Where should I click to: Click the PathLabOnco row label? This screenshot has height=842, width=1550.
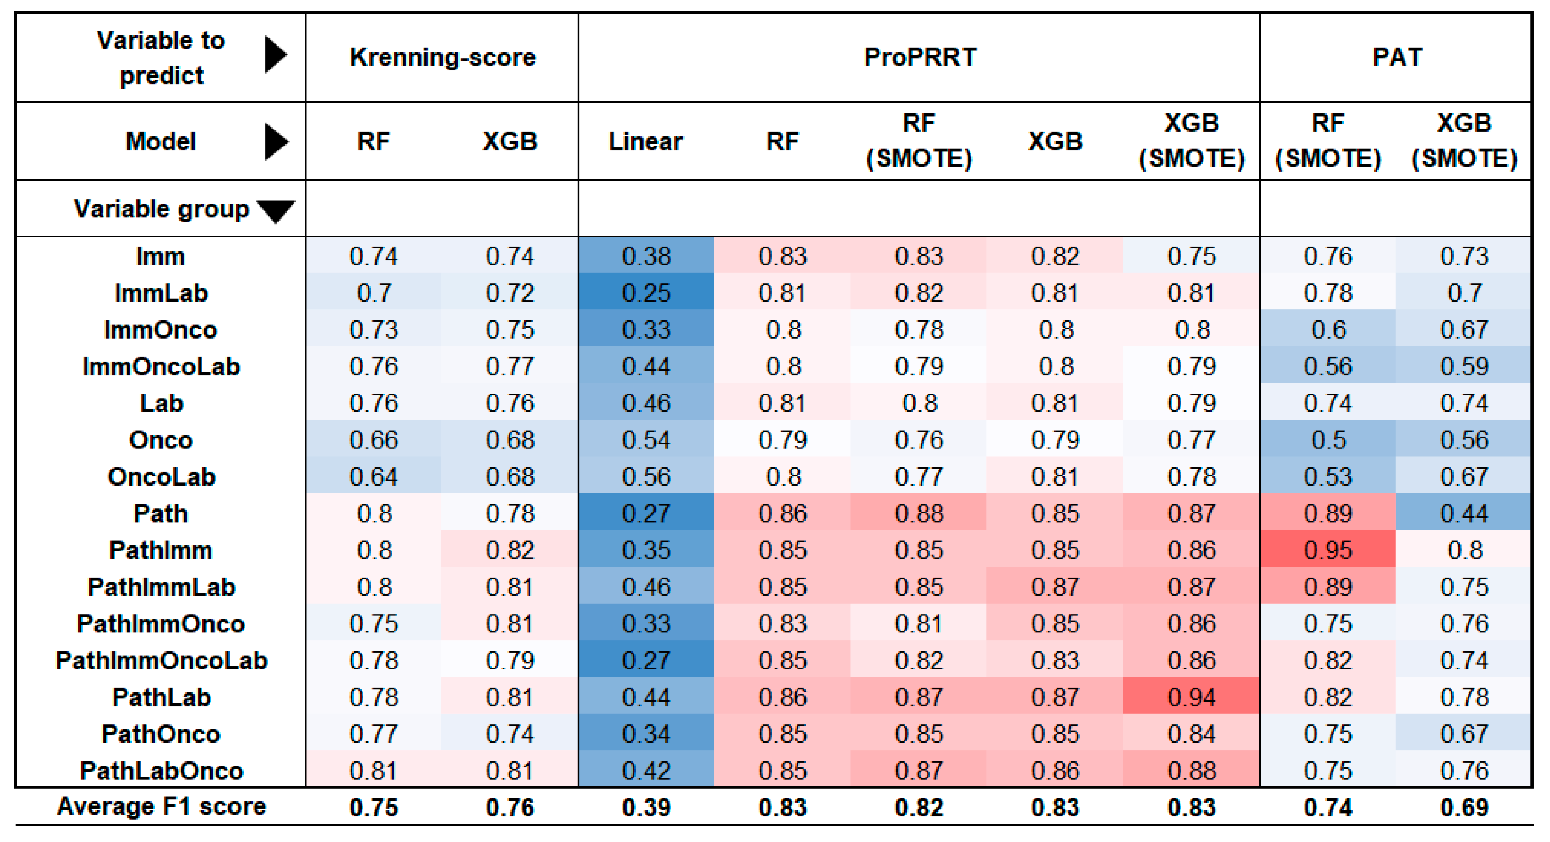(161, 771)
